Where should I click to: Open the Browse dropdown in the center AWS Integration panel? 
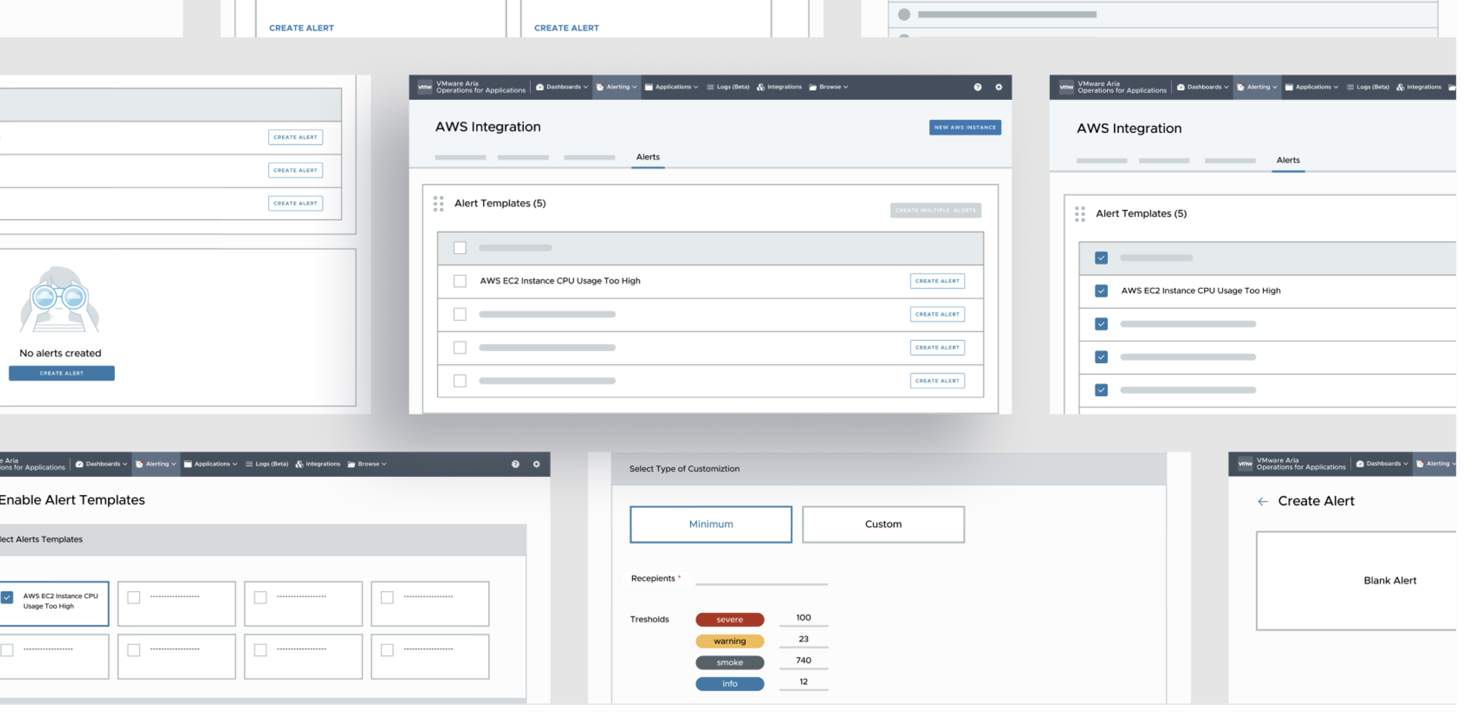[828, 87]
